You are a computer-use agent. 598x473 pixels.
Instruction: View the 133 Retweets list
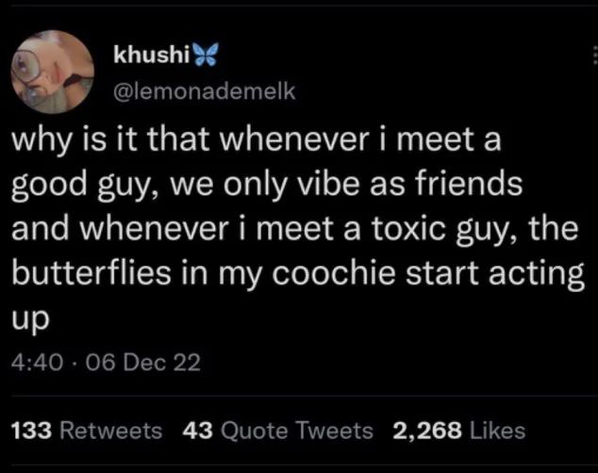tap(87, 431)
